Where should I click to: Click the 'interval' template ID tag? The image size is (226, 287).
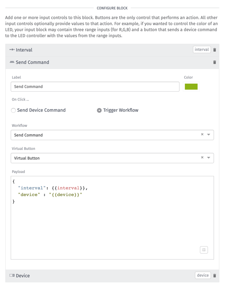coord(202,50)
